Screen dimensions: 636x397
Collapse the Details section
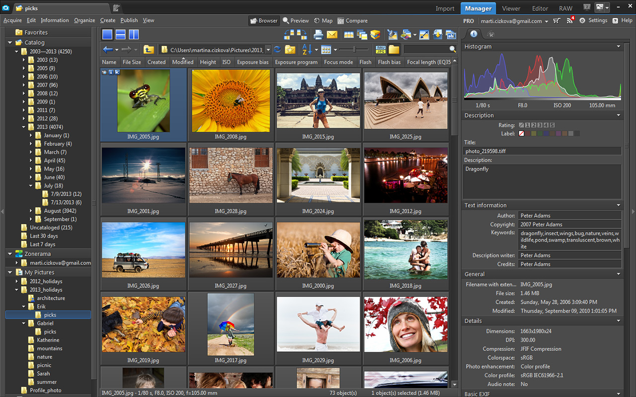619,321
